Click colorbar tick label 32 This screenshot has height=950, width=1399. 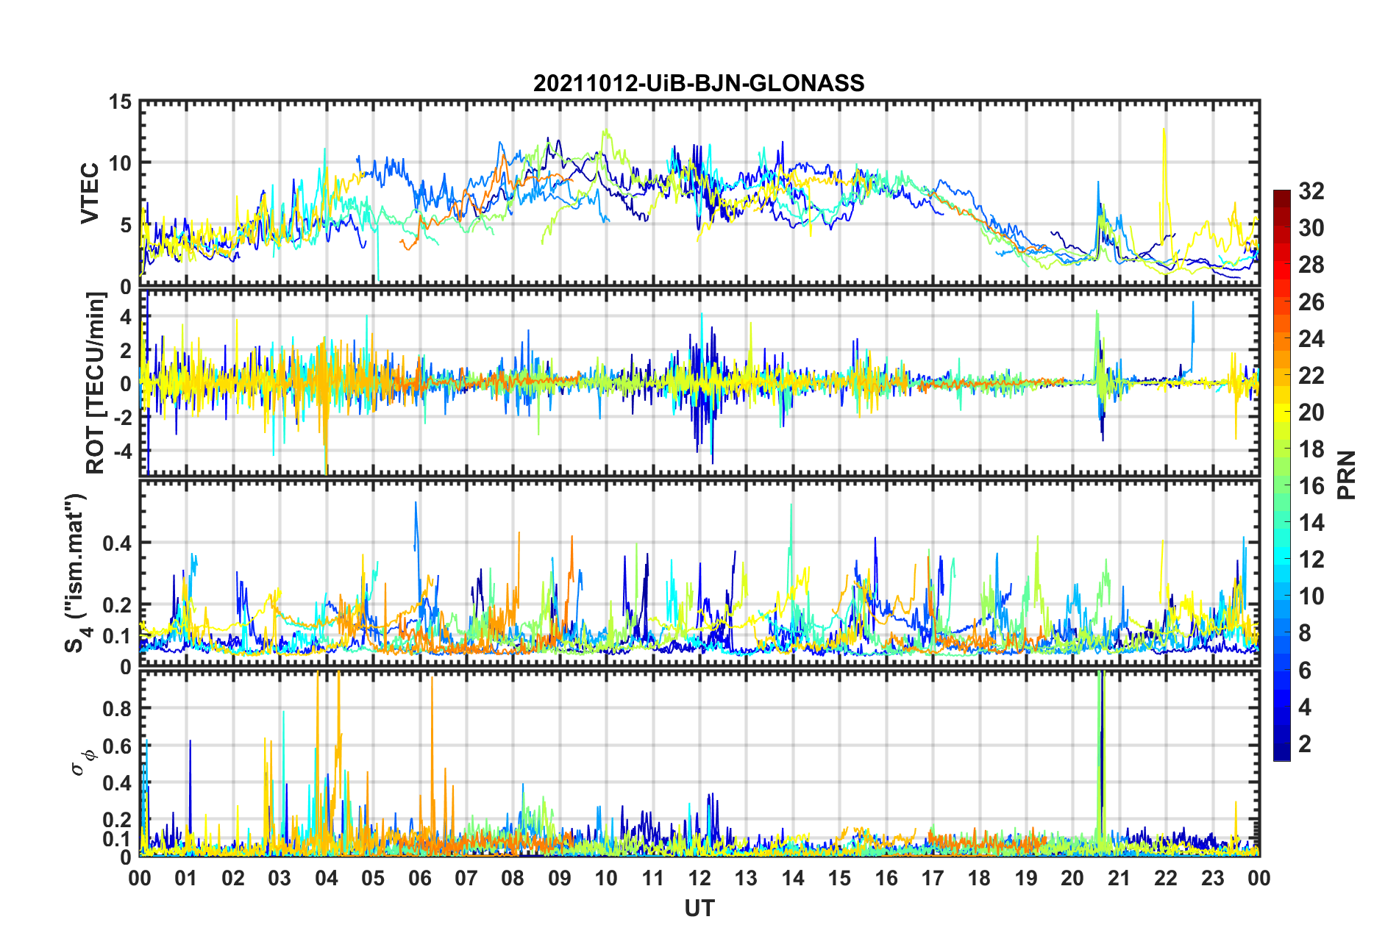[1311, 191]
